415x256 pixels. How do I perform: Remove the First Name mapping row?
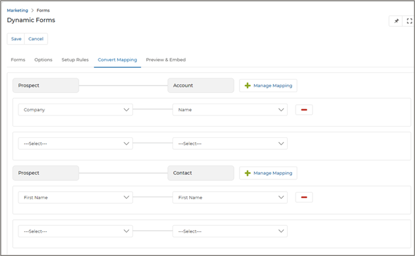303,198
